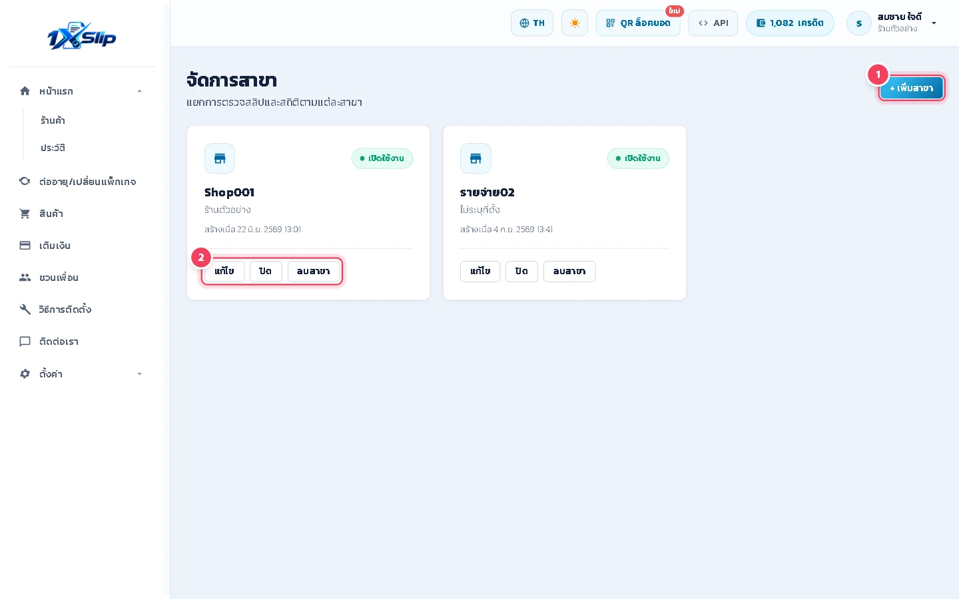Open the TH language selector
The height and width of the screenshot is (599, 959).
click(532, 23)
